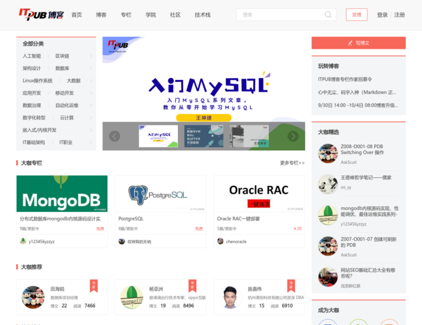Open Oracle RAC一键部署 column title
The width and height of the screenshot is (422, 325).
point(238,218)
